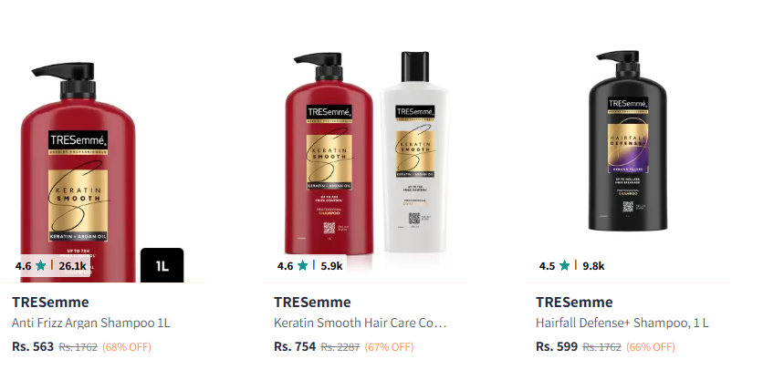Image resolution: width=763 pixels, height=380 pixels.
Task: Click the green star beside 5.9k reviews
Action: click(x=303, y=265)
